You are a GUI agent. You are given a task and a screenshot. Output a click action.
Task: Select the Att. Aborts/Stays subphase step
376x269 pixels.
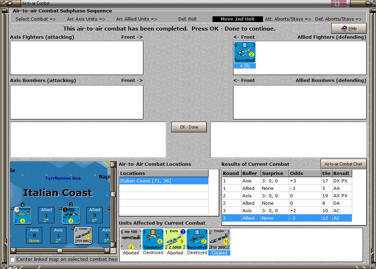pos(288,19)
